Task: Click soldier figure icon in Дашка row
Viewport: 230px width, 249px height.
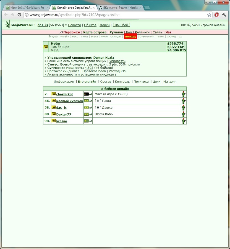Action: [184, 108]
